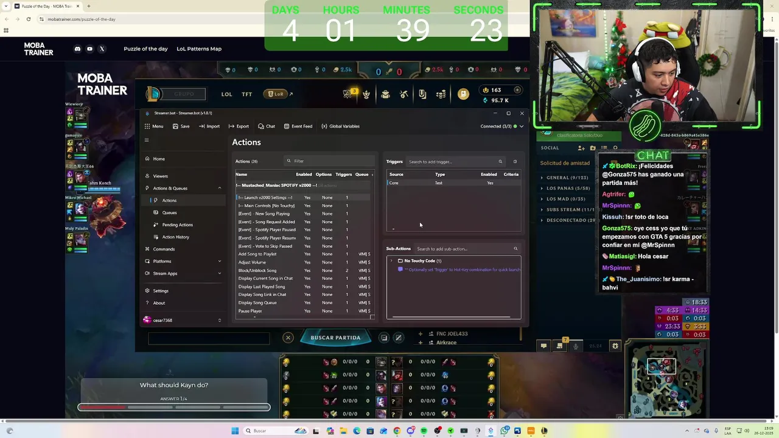779x438 pixels.
Task: Toggle the Streamer.bot sidebar hamburger icon
Action: point(147,141)
